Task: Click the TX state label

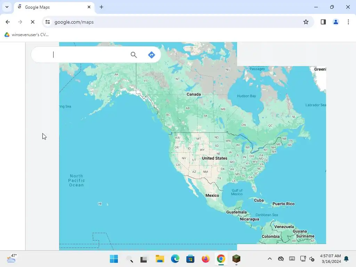Action: click(x=219, y=178)
